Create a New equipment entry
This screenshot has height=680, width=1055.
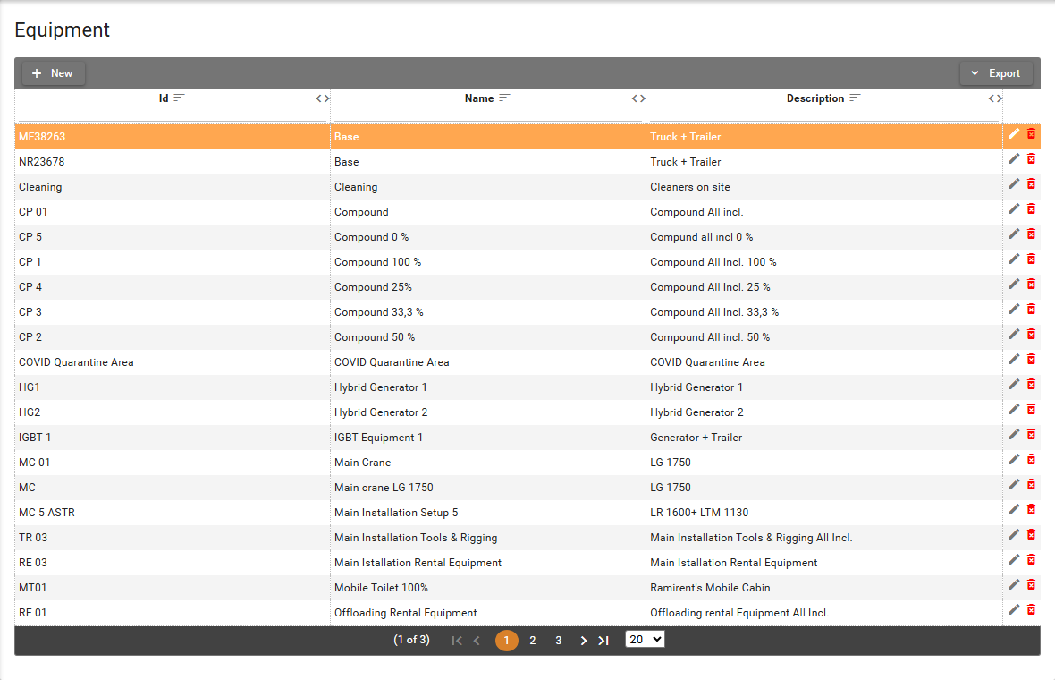point(53,73)
